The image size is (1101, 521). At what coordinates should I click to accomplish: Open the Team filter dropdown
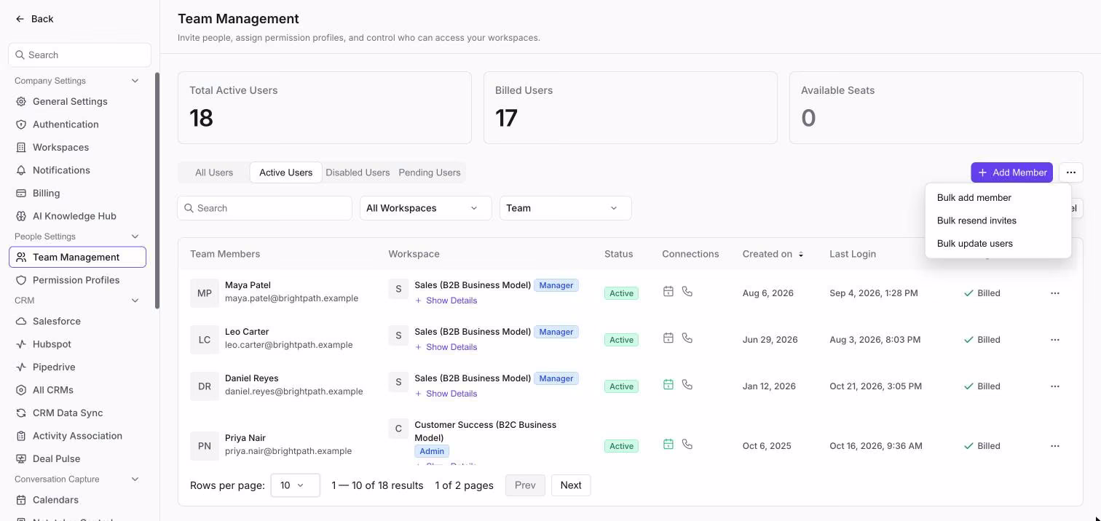pyautogui.click(x=565, y=208)
